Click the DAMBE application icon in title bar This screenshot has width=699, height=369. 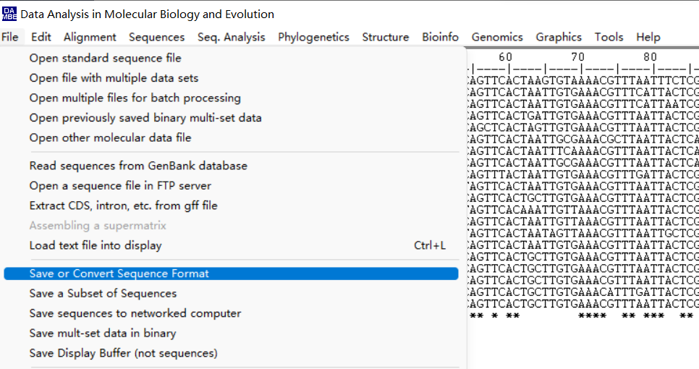[x=9, y=14]
